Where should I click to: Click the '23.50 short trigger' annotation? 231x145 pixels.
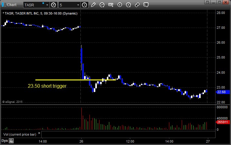[x=47, y=86]
